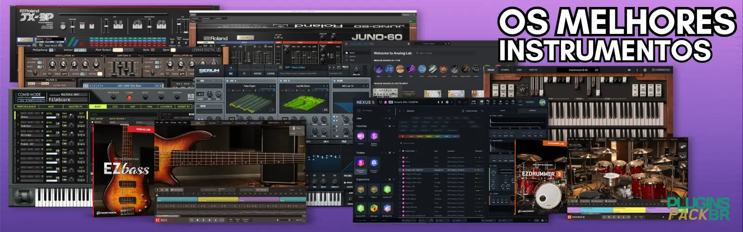Switch to the PERFORMANCE tab in Korg
743x232 pixels.
click(26, 106)
